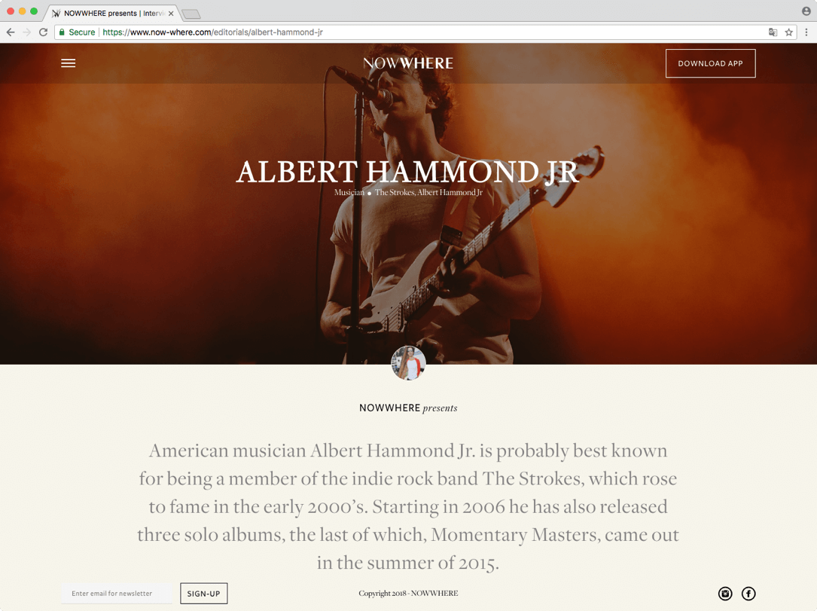Click the Albert Hammond Jr headline
This screenshot has height=611, width=817.
[x=408, y=172]
